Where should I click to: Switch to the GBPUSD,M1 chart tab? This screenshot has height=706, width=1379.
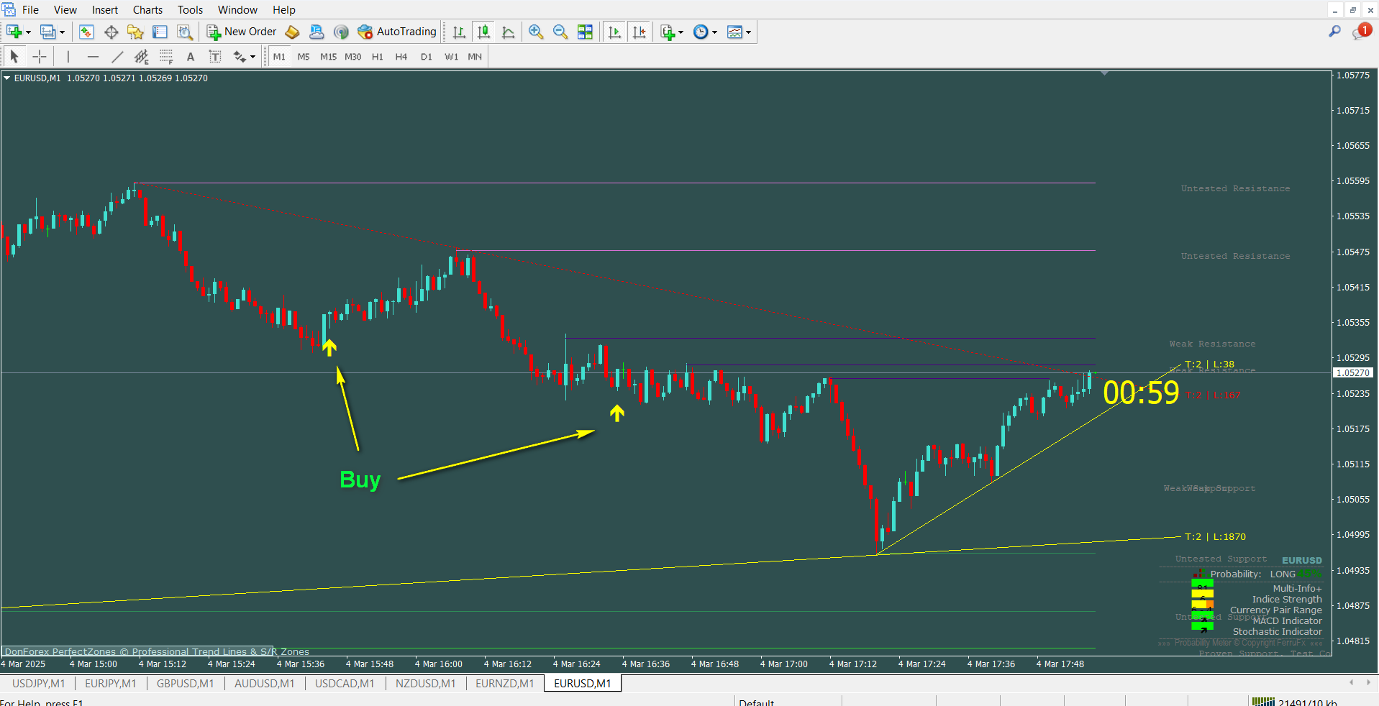coord(185,684)
